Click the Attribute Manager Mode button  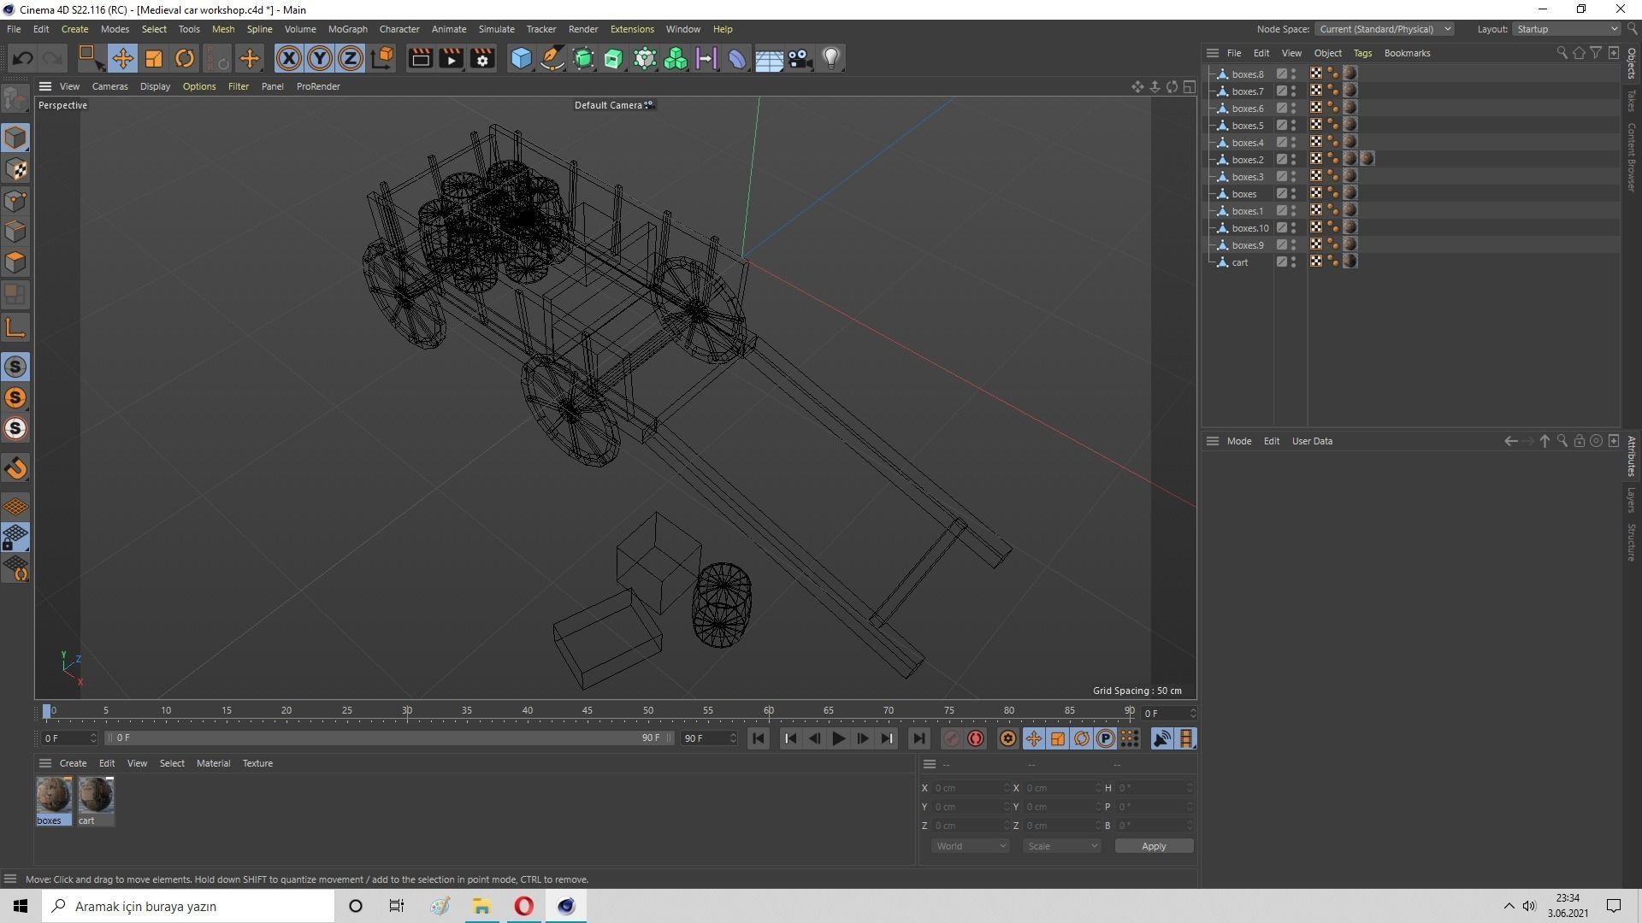1239,441
